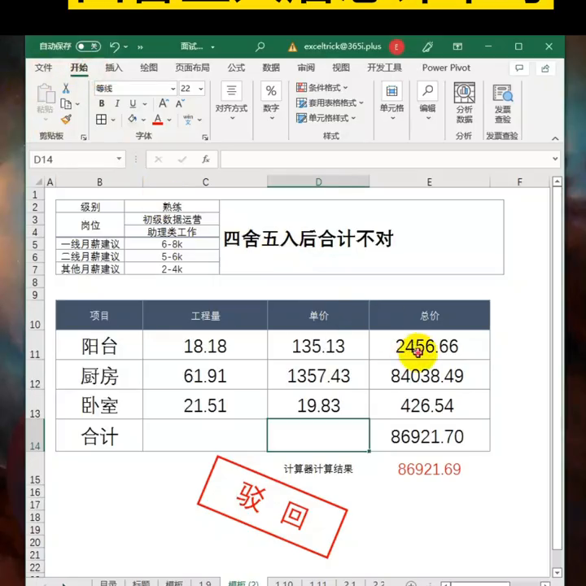Screen dimensions: 586x586
Task: Click the 分析数据 Analyze Data icon
Action: (464, 103)
